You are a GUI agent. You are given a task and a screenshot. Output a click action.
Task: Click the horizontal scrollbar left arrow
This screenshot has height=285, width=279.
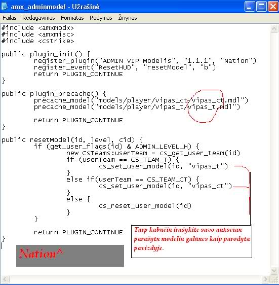[5, 279]
